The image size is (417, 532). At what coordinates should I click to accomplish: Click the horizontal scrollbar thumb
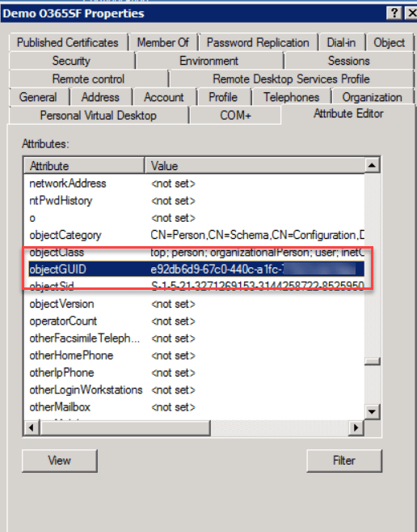tap(124, 428)
